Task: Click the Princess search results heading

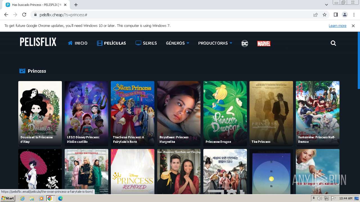Action: coord(37,71)
